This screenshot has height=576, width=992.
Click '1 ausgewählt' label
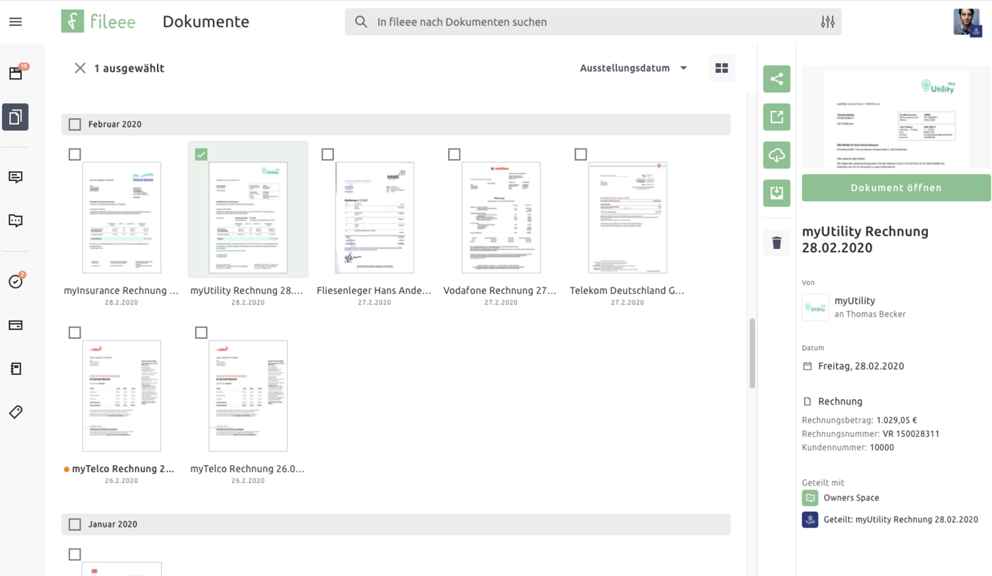(129, 68)
